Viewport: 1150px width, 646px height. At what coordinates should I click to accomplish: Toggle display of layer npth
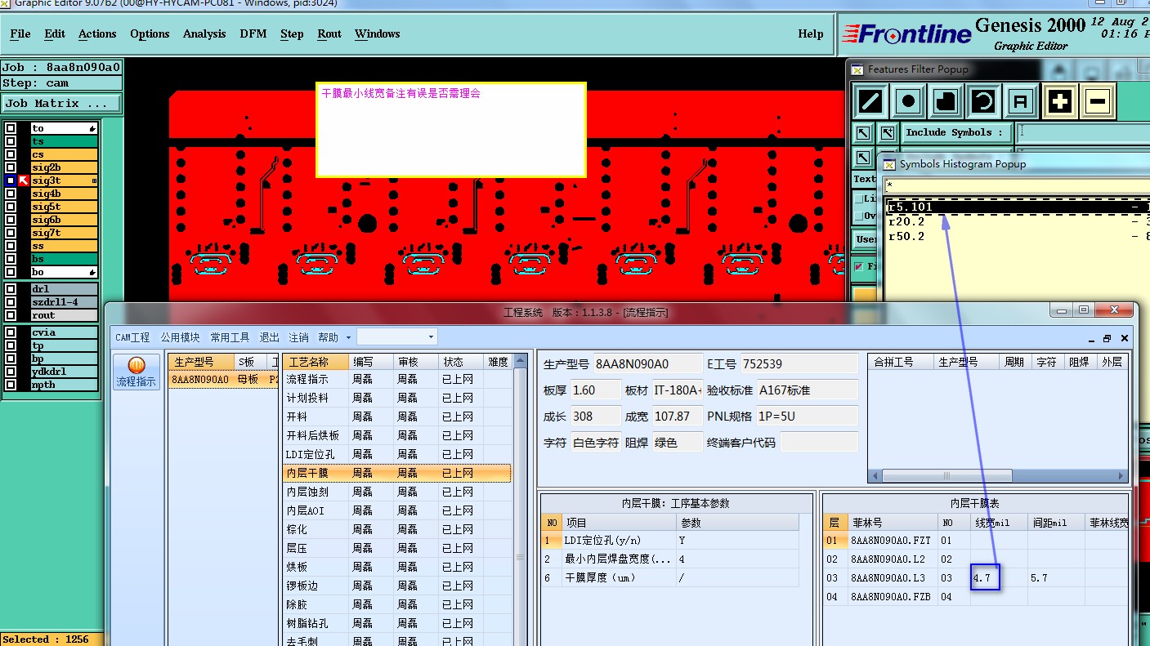point(11,385)
